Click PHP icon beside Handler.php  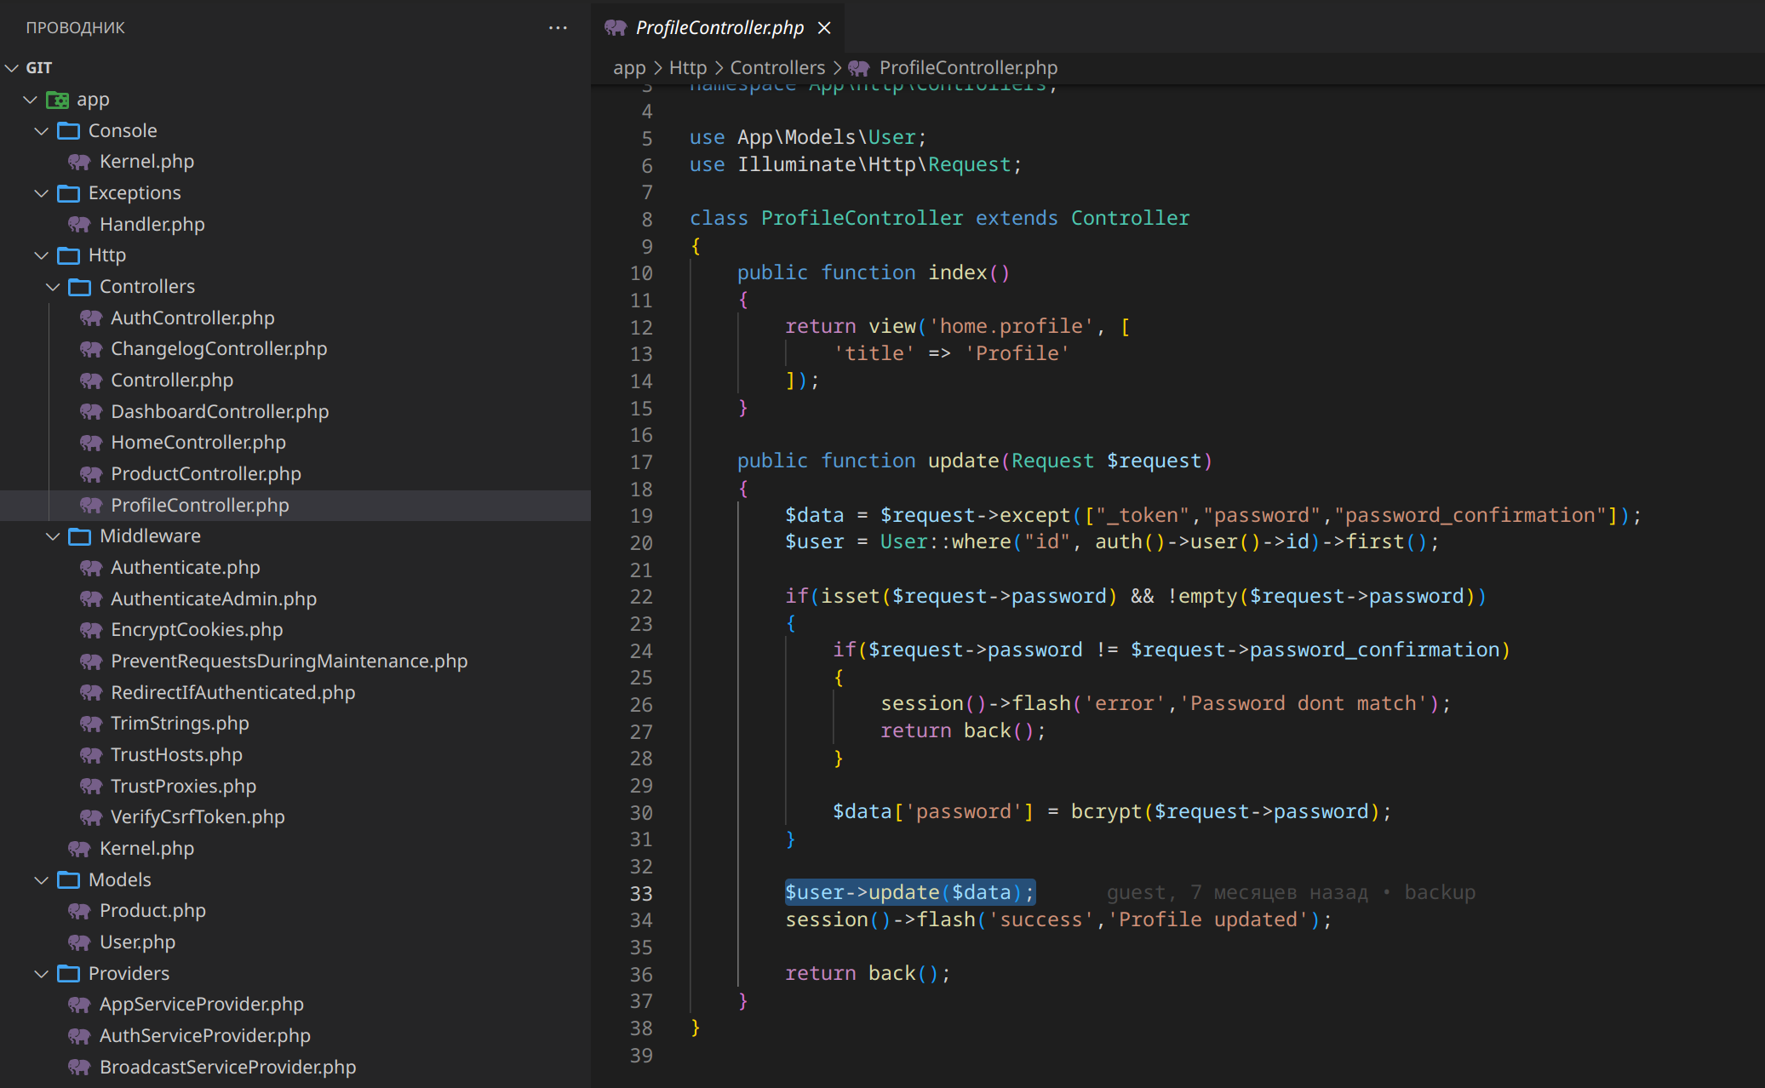click(79, 225)
